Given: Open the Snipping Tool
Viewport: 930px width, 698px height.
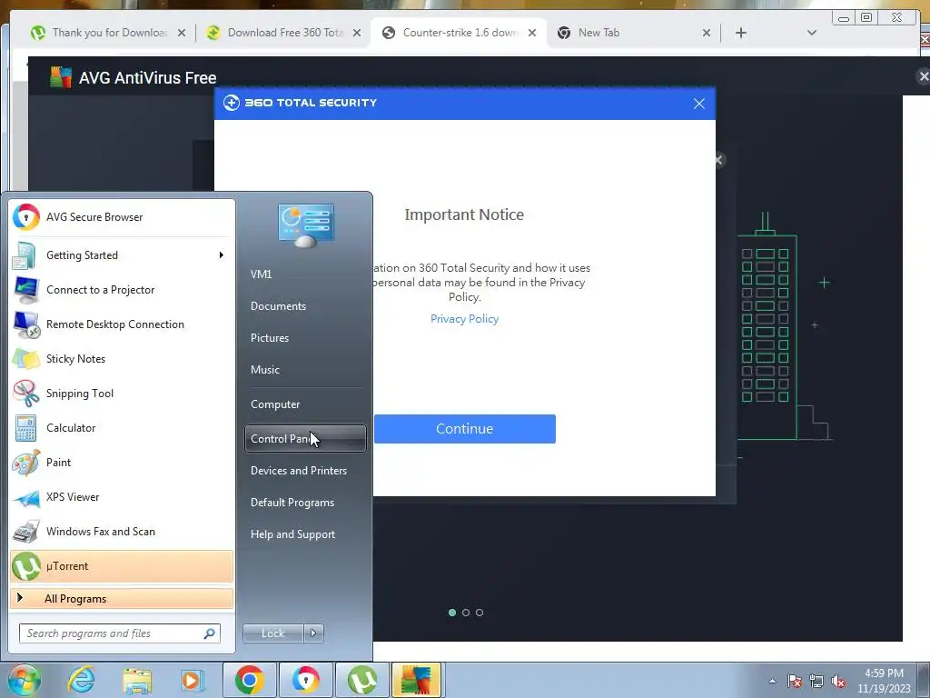Looking at the screenshot, I should click(122, 393).
